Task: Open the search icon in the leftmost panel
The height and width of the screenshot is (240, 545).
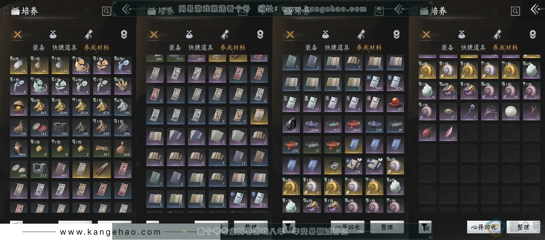Action: coord(107,11)
